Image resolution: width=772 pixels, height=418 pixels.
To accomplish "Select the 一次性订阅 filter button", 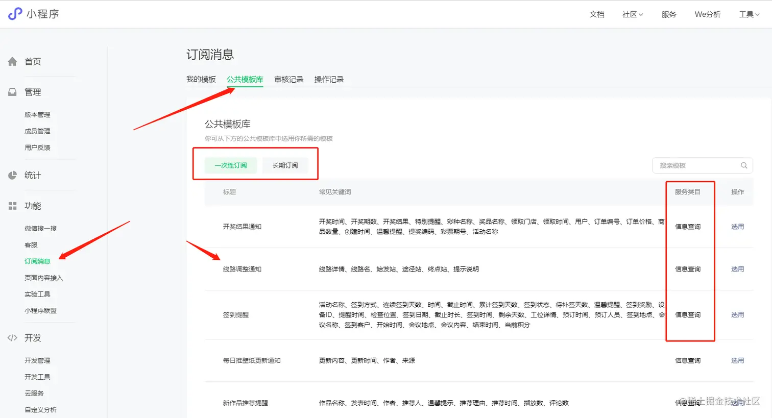I will (x=231, y=165).
